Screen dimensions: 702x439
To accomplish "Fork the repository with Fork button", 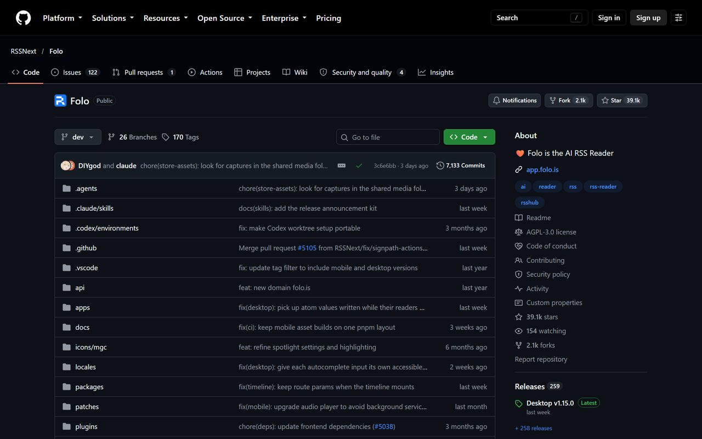I will (568, 100).
